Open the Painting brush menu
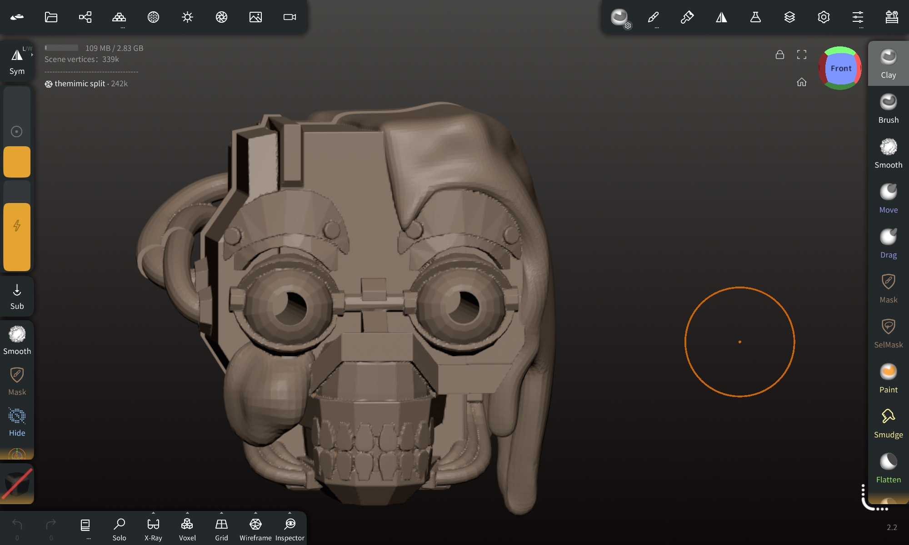 [687, 17]
